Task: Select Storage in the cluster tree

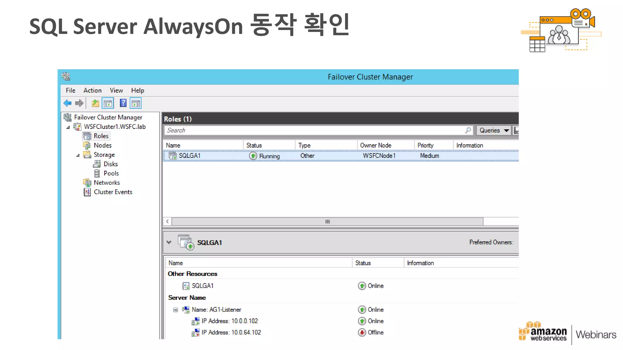Action: [x=104, y=155]
